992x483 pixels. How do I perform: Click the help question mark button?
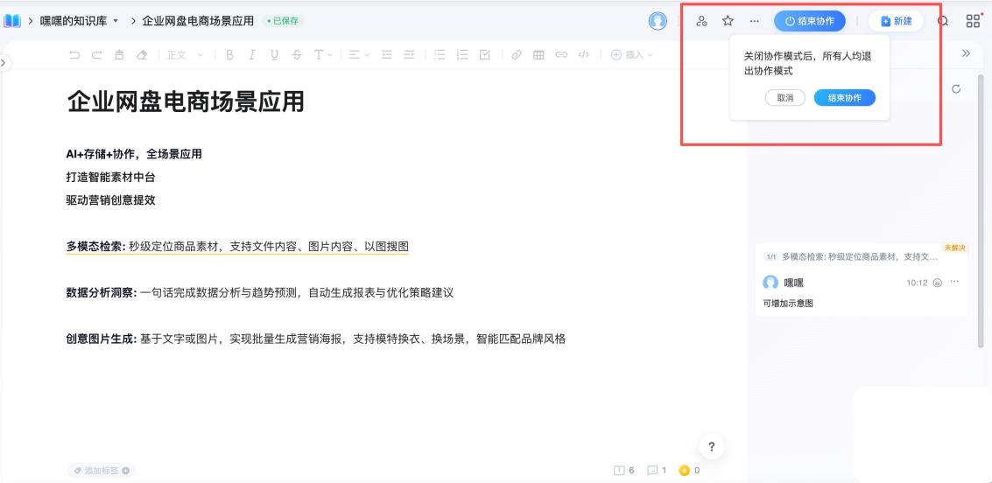[712, 447]
